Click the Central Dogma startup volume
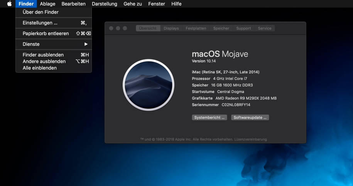353x186 pixels. point(231,91)
